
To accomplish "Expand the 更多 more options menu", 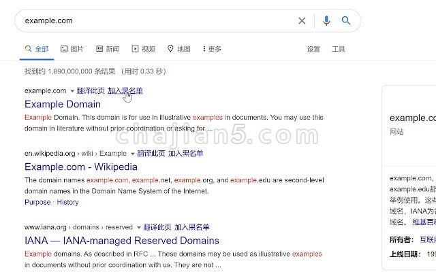I will click(x=212, y=49).
